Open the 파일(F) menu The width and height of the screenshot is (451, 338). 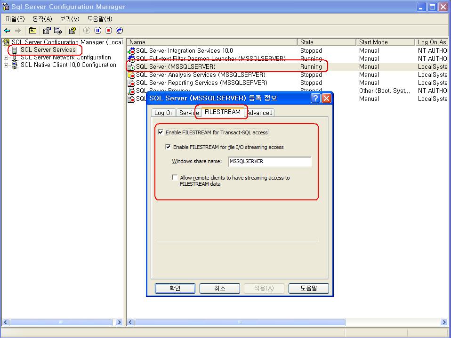(15, 19)
